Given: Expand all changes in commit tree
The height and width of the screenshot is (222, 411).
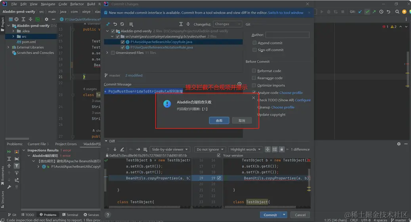Looking at the screenshot, I should point(181,24).
